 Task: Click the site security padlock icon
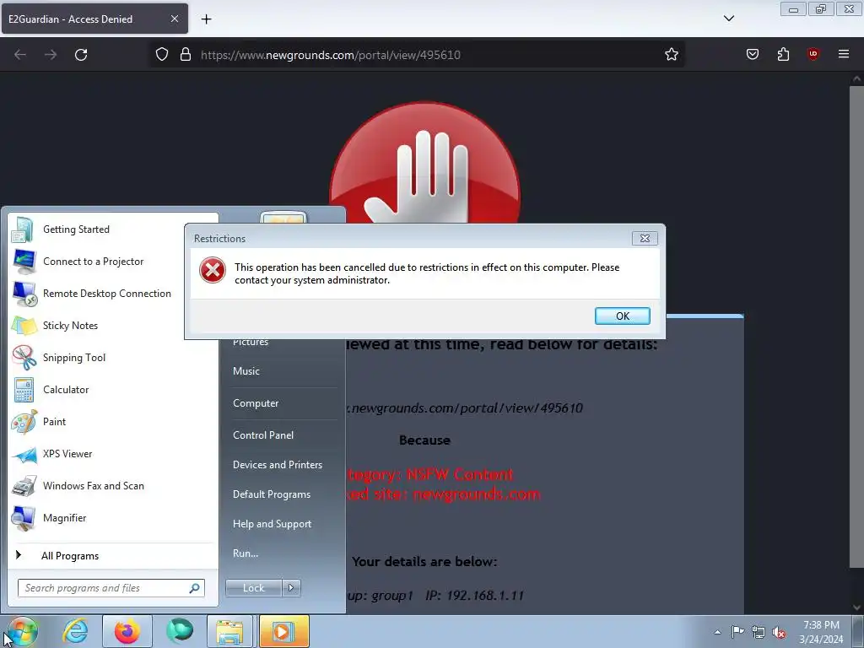coord(186,55)
